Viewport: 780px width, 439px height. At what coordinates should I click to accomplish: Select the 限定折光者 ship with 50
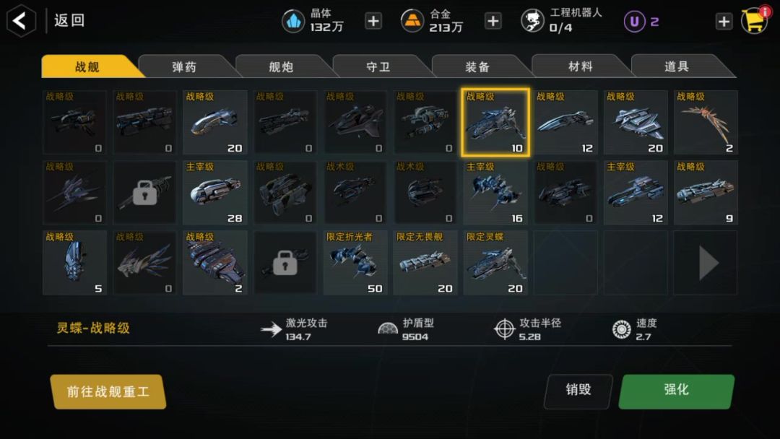[355, 263]
